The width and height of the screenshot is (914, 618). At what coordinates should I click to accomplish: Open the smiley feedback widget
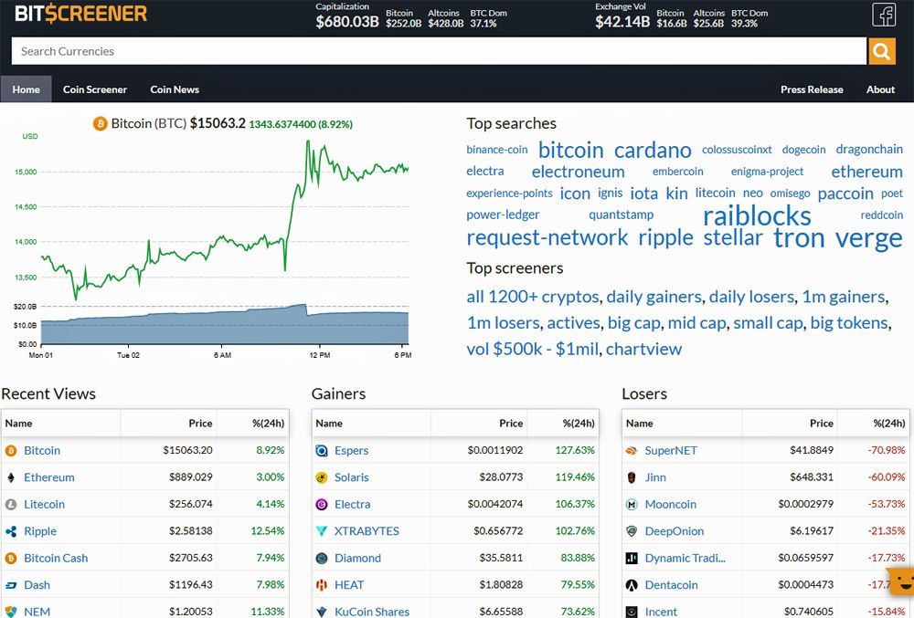point(902,581)
